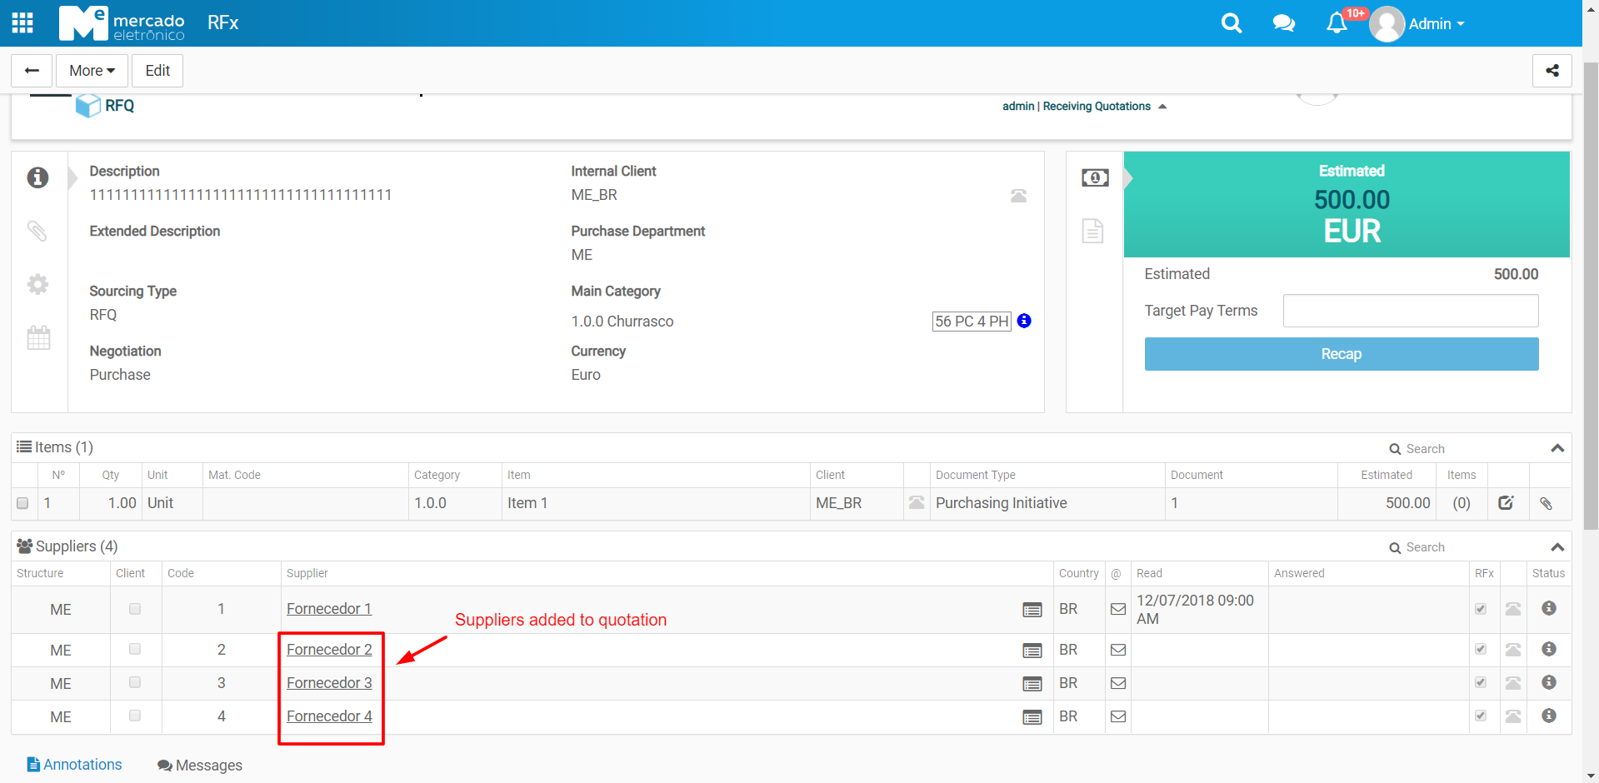Switch to the Messages tab

[x=200, y=766]
